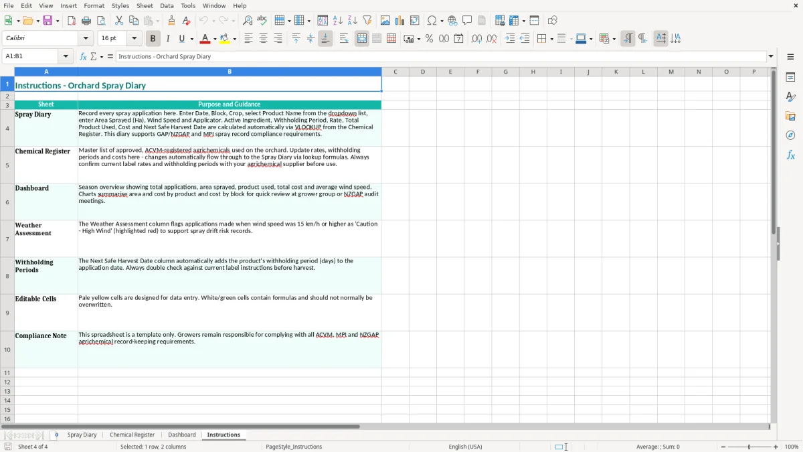Viewport: 803px width, 452px height.
Task: Click the zoom in plus button
Action: coord(776,447)
